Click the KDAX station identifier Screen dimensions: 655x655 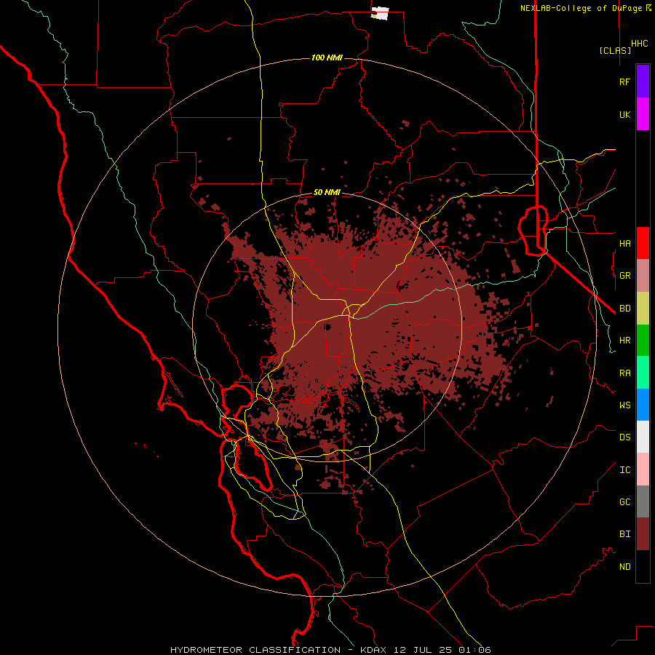point(373,650)
